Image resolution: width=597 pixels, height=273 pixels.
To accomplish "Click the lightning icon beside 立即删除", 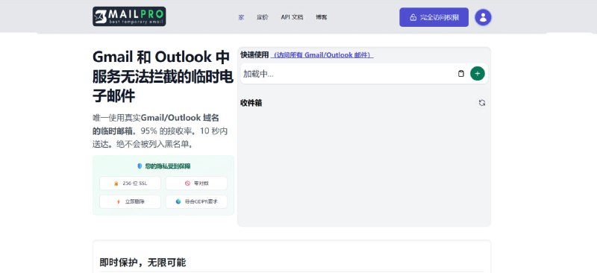I will click(x=119, y=202).
